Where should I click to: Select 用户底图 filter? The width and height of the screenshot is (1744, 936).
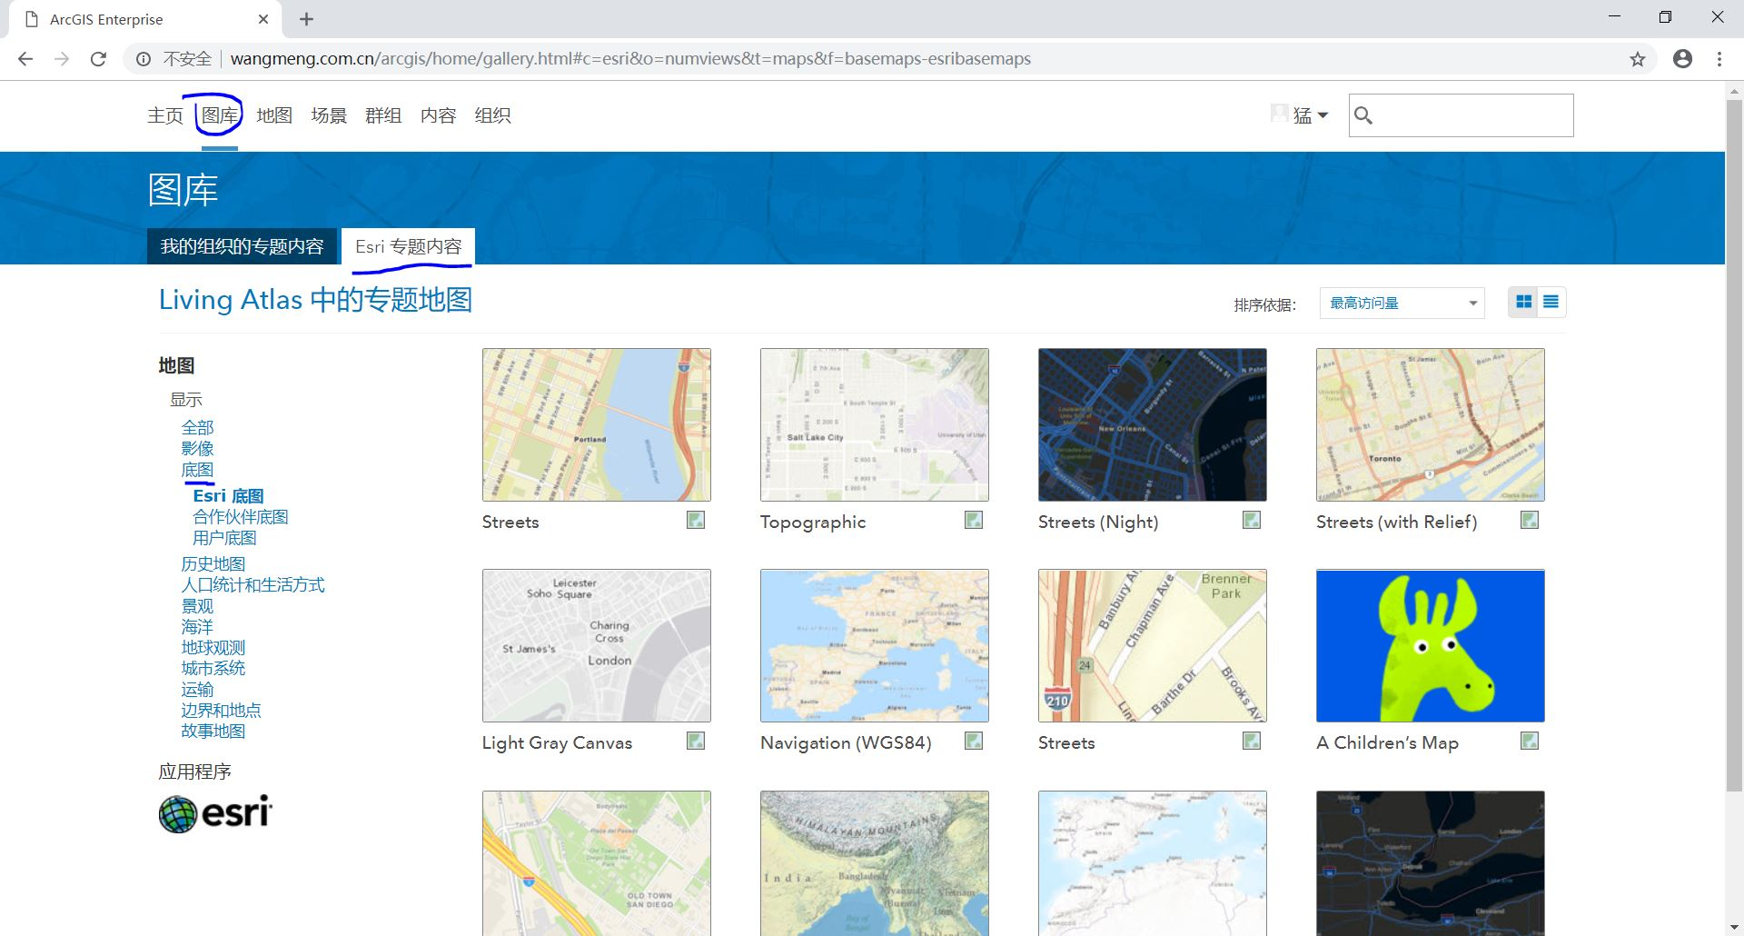click(224, 538)
